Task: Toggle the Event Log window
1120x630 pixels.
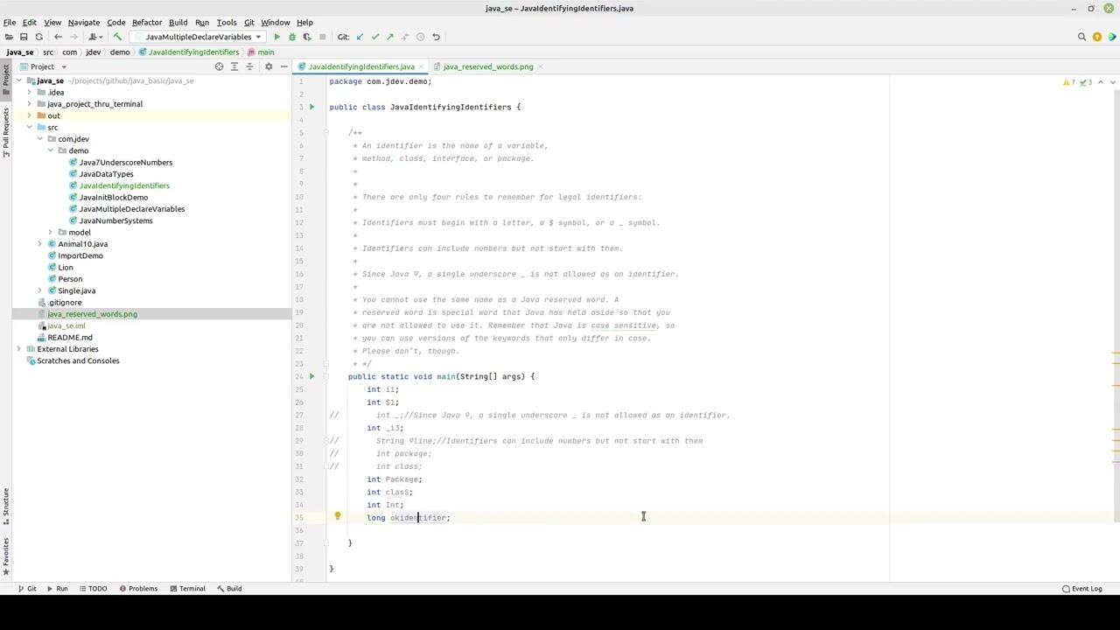Action: click(x=1081, y=589)
